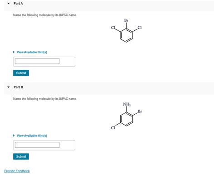Screen dimensions: 215x179
Task: Submit the Part A answer
Action: [21, 73]
